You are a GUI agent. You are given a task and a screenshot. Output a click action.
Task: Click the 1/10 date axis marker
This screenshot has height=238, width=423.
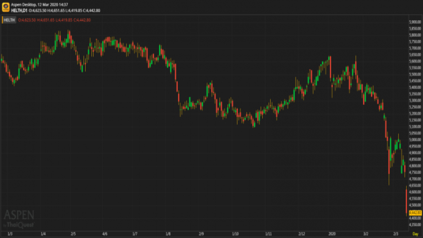tap(235, 233)
